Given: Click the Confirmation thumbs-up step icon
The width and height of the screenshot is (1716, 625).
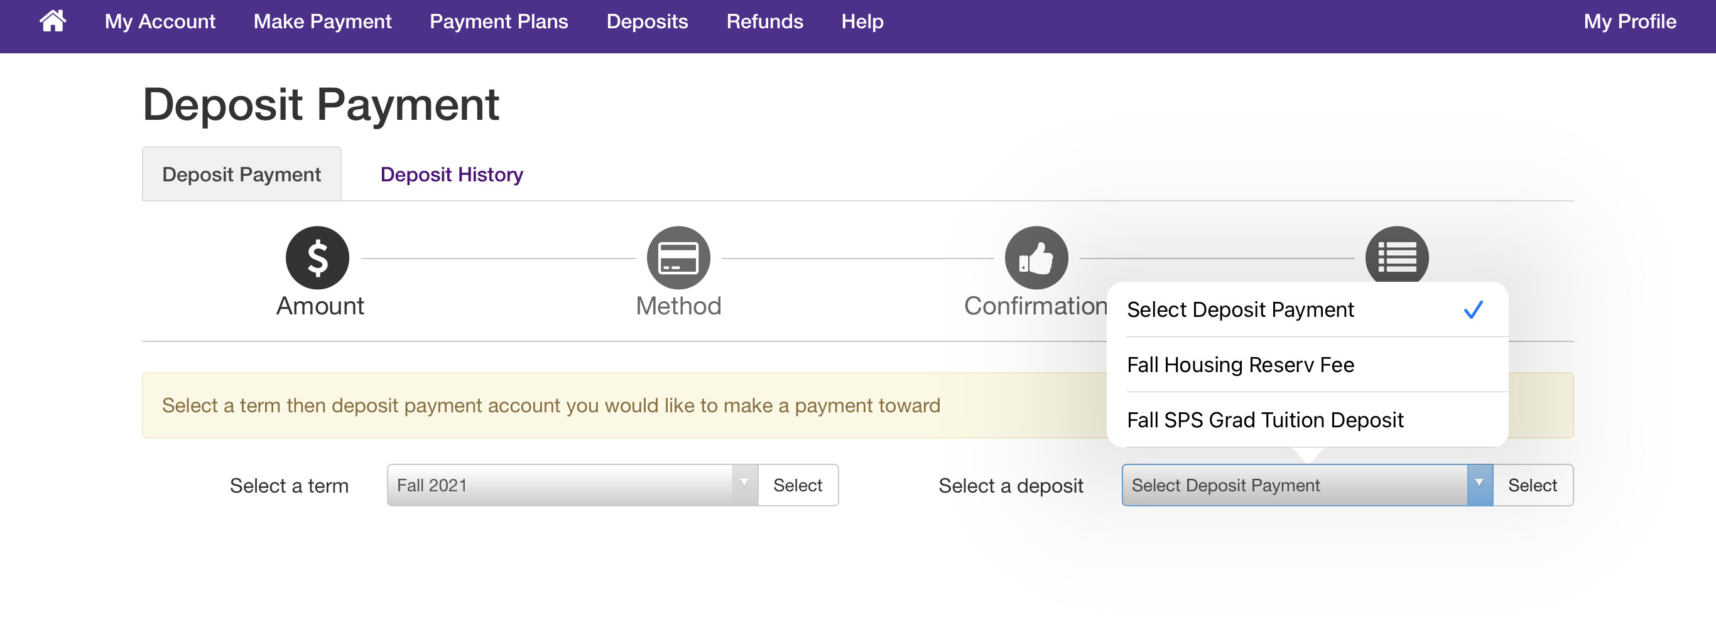Looking at the screenshot, I should 1036,257.
